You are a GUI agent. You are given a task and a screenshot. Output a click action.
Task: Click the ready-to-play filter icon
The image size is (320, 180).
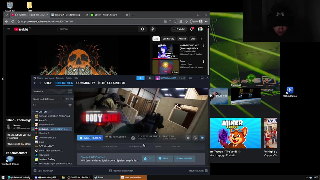pyautogui.click(x=71, y=99)
